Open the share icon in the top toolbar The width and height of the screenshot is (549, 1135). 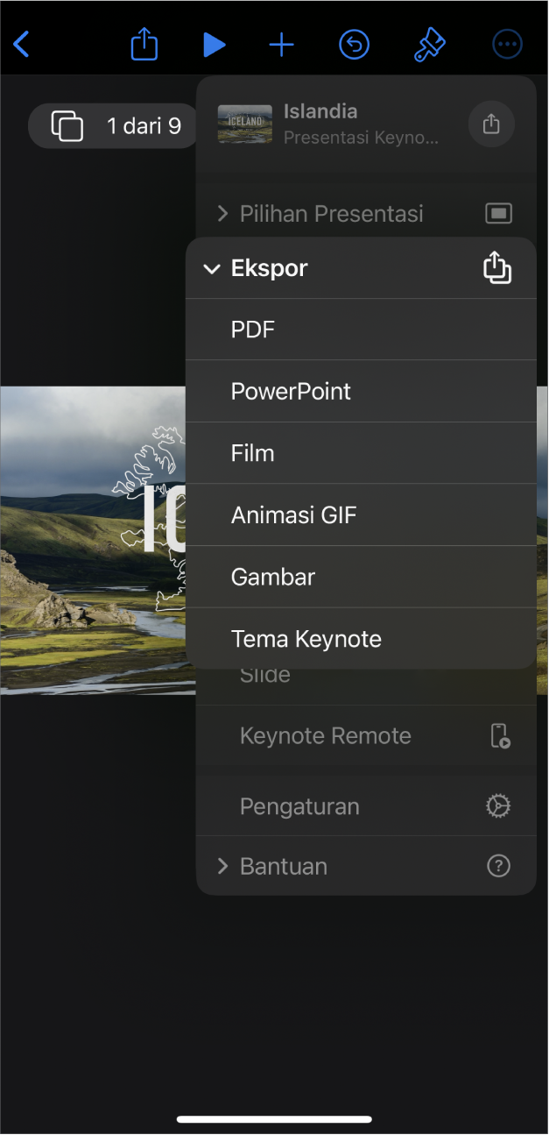(x=144, y=44)
